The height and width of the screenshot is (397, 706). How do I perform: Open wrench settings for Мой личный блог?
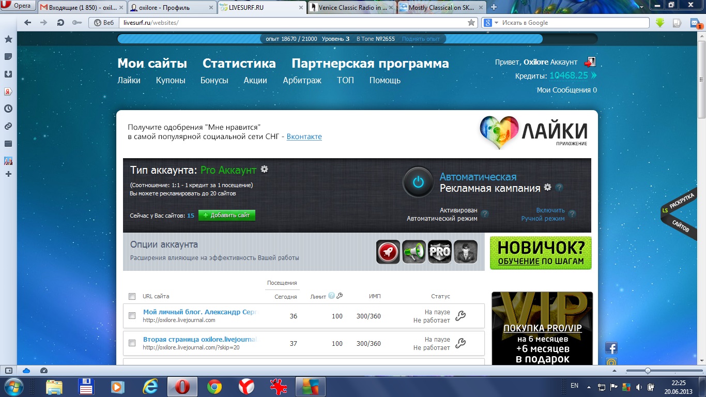[x=461, y=316]
